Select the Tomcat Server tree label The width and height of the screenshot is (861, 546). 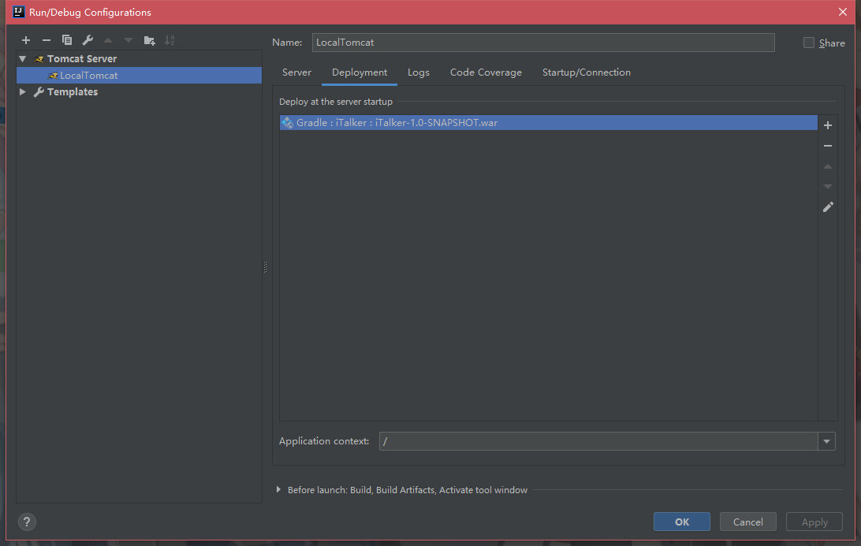[x=82, y=59]
